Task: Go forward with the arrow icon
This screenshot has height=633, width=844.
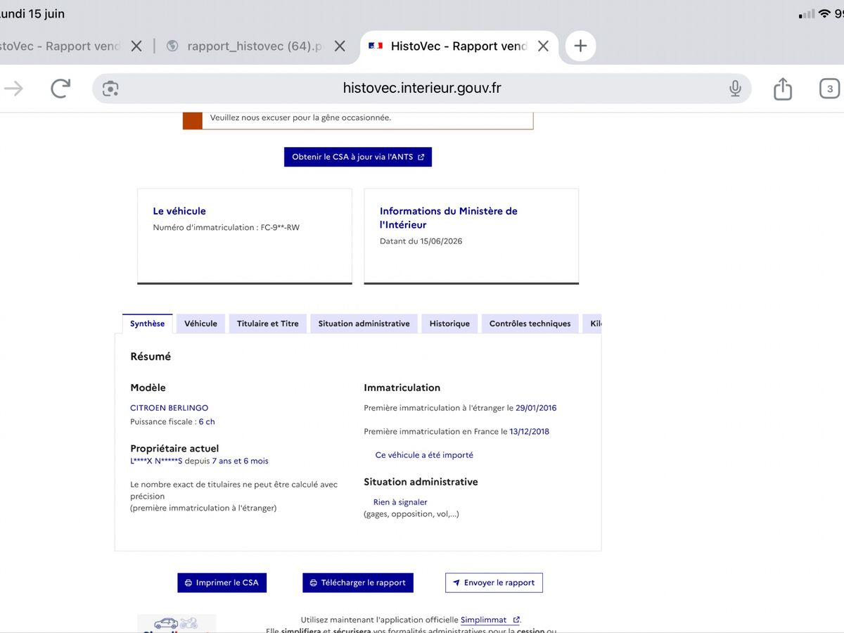Action: tap(13, 88)
